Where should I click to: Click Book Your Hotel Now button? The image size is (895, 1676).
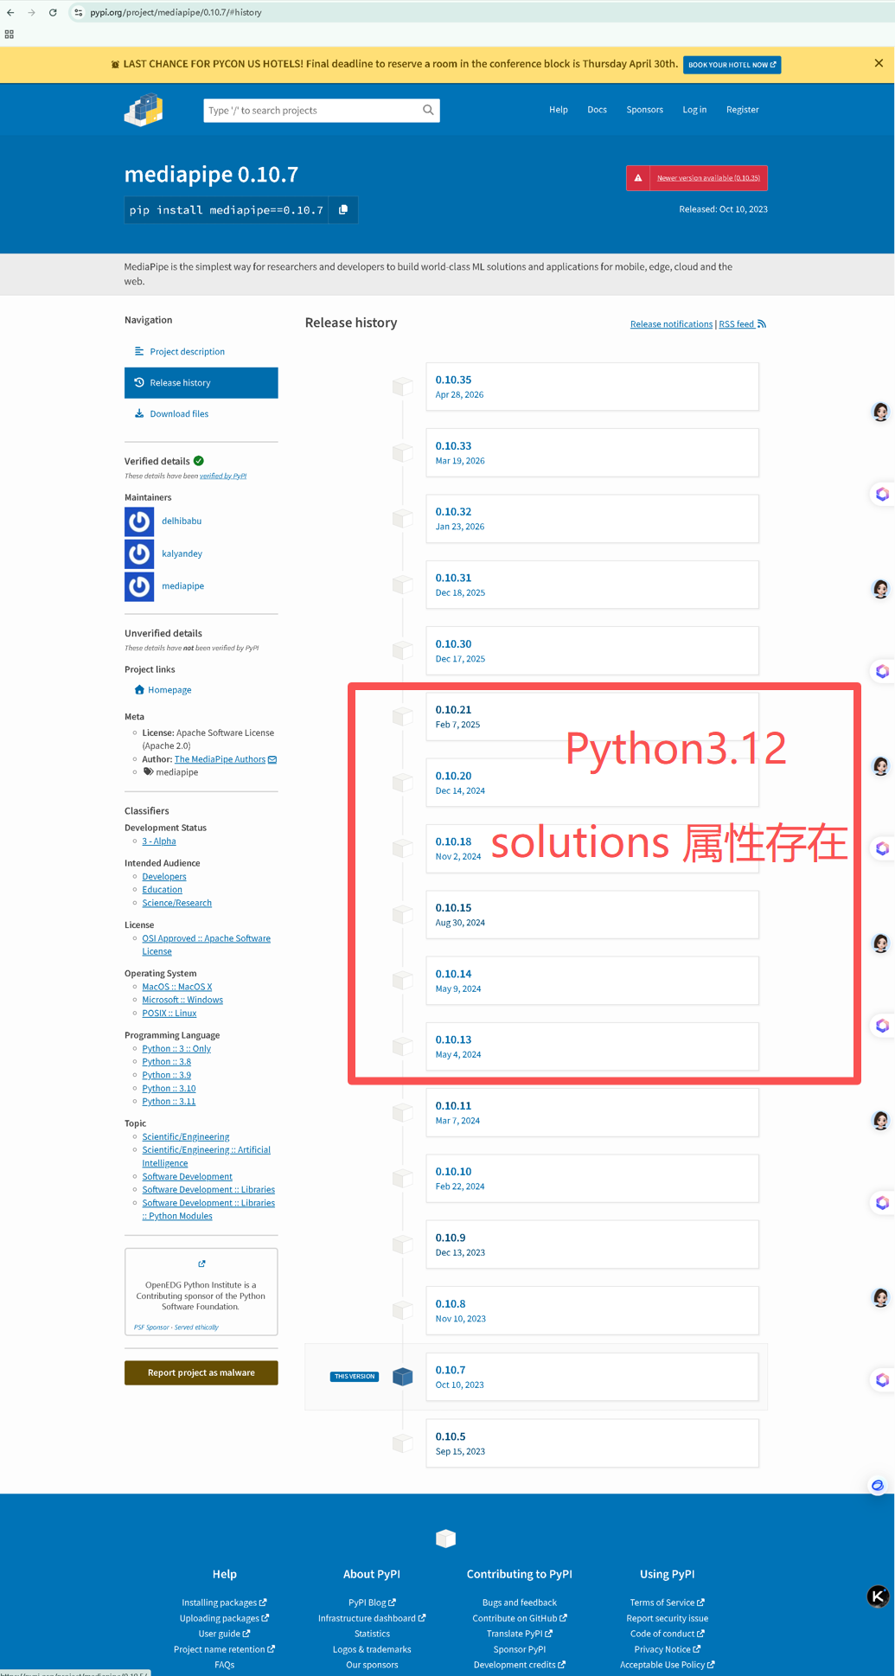click(732, 65)
